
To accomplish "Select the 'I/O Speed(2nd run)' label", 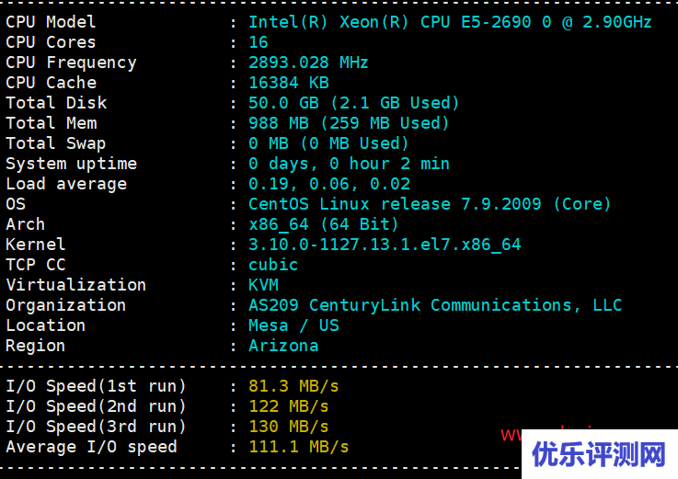I will pos(96,406).
